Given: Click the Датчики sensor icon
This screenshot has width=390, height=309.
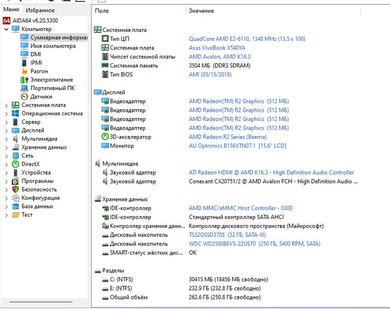Looking at the screenshot, I should 24,96.
